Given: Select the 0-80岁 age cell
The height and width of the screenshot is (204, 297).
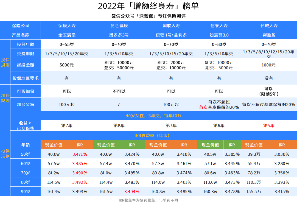Looking at the screenshot, I should tap(219, 44).
